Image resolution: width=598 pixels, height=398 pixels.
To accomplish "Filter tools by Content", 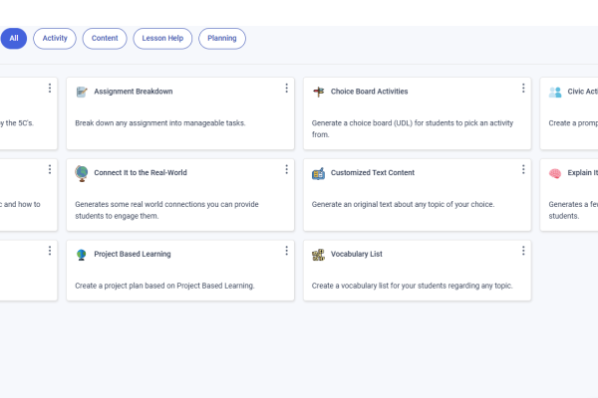I will point(105,39).
